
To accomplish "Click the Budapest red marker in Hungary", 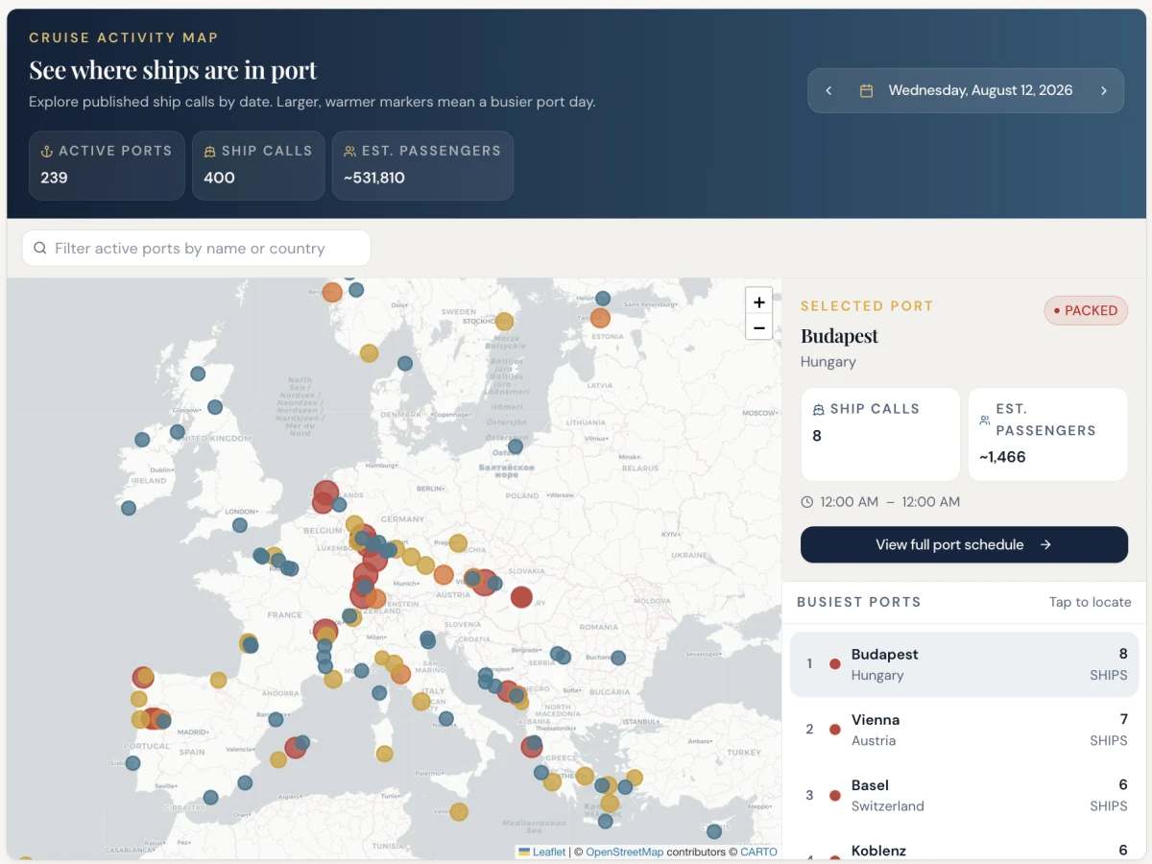I will [x=521, y=597].
